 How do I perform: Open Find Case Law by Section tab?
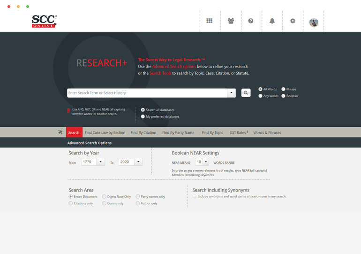coord(105,132)
